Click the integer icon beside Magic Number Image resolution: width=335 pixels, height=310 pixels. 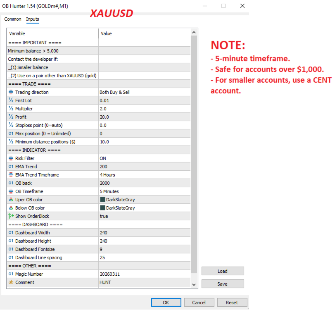tap(11, 274)
